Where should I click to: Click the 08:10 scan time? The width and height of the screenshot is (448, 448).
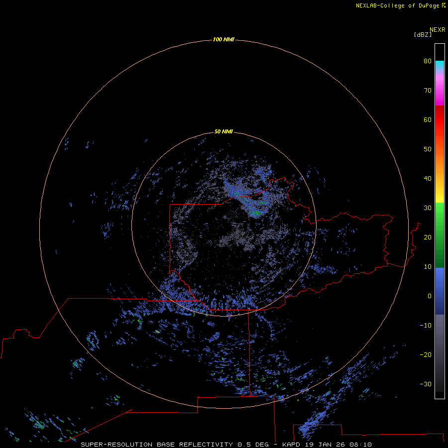point(360,445)
